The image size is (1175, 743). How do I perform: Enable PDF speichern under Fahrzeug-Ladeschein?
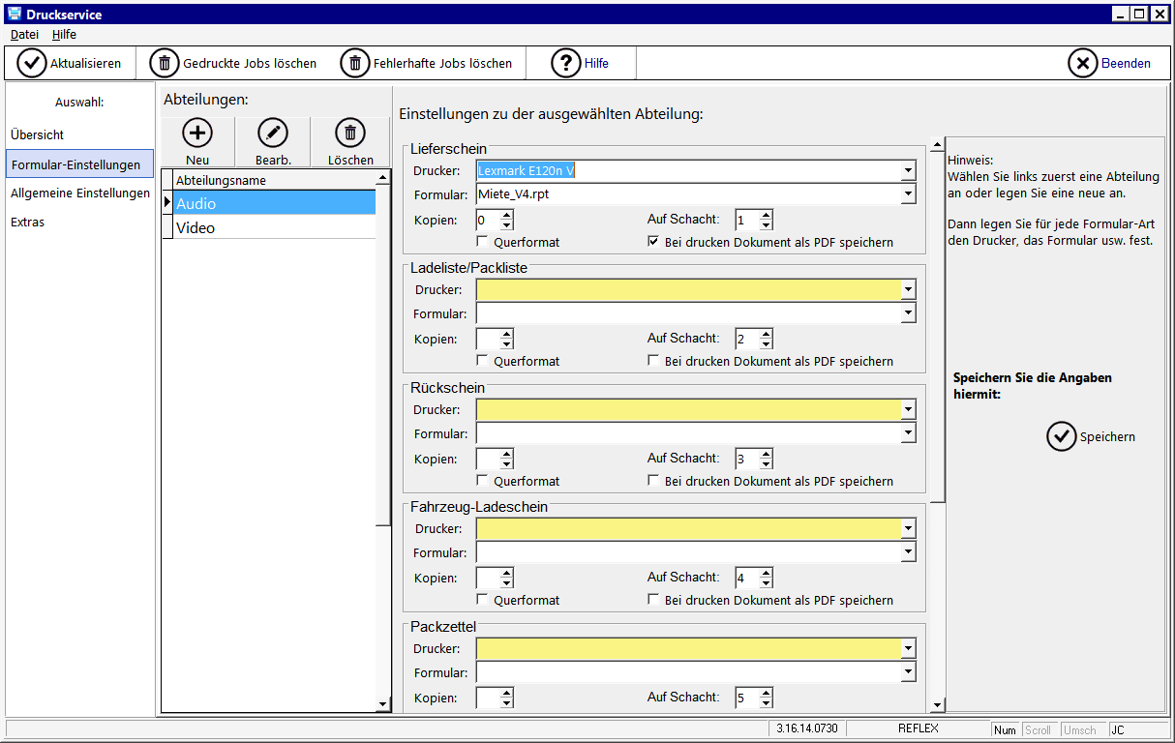pyautogui.click(x=654, y=600)
